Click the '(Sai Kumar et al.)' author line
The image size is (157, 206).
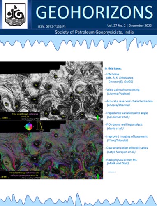pyautogui.click(x=118, y=117)
